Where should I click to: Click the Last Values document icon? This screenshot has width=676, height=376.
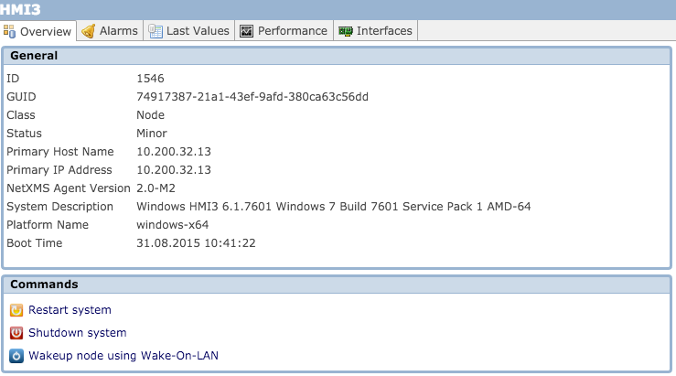(156, 31)
